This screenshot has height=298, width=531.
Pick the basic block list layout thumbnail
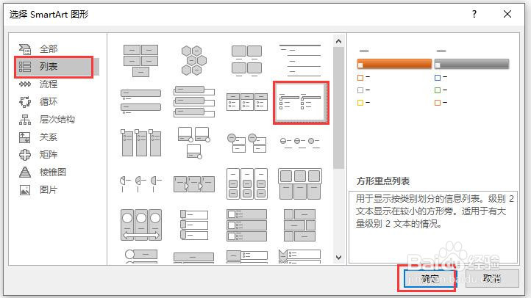(x=140, y=60)
